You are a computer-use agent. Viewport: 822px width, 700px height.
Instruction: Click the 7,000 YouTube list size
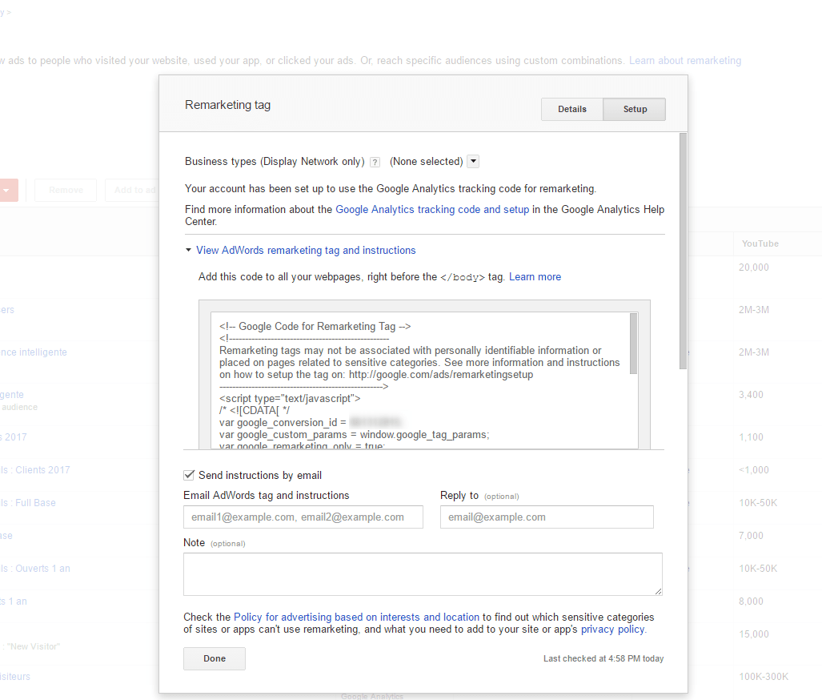point(751,536)
